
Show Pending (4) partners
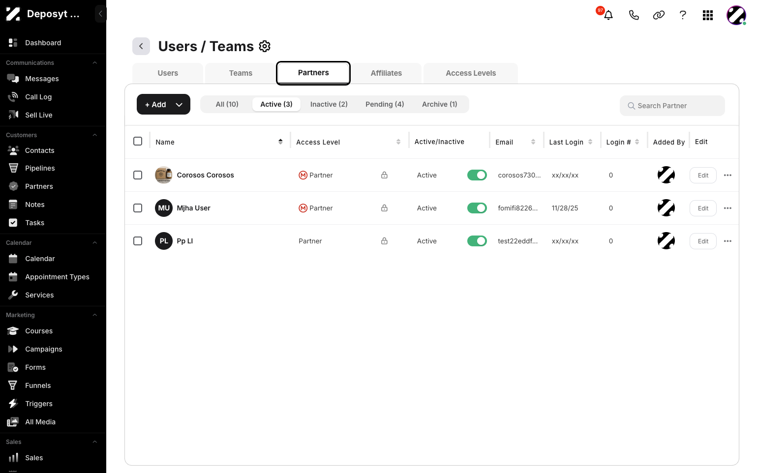pos(385,104)
